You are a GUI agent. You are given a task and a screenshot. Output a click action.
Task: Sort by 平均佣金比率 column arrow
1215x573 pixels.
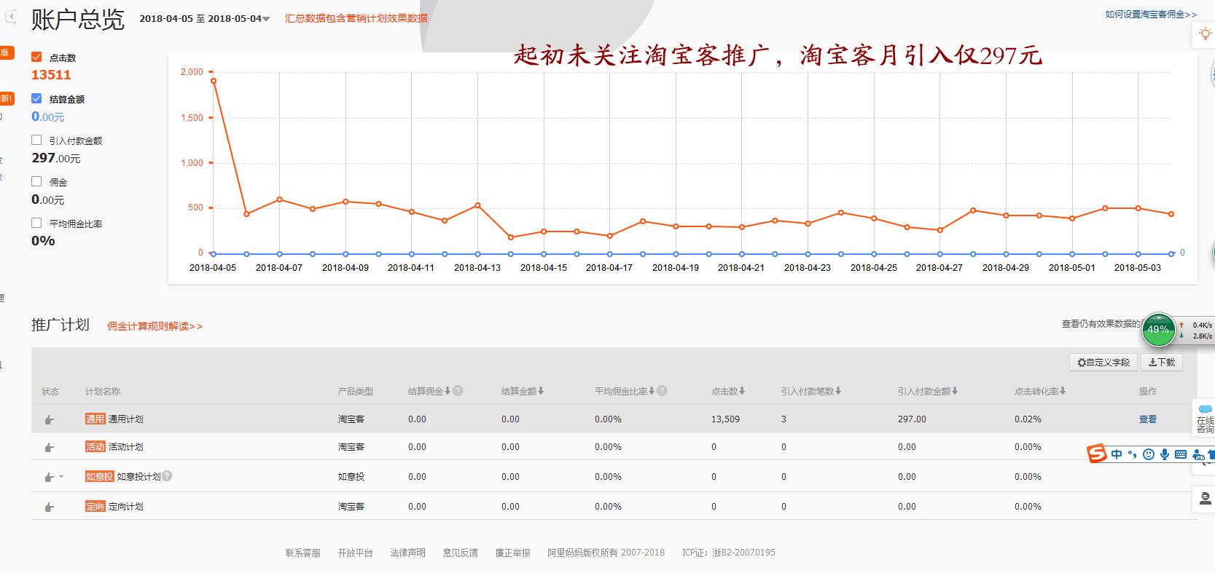tap(651, 391)
